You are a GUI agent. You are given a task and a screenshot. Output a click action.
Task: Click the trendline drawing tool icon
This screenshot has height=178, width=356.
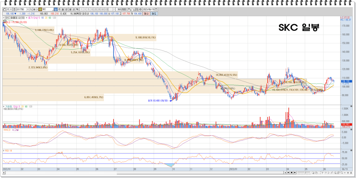329,172
